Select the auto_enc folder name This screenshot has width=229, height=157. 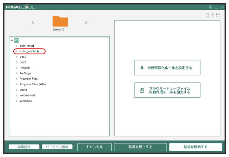pyautogui.click(x=26, y=46)
